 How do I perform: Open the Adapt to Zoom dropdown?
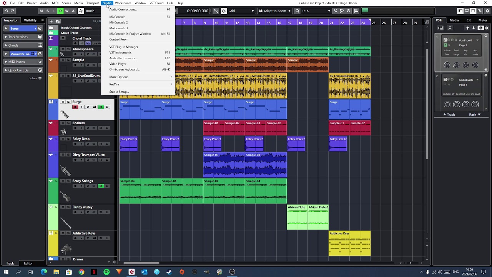275,11
